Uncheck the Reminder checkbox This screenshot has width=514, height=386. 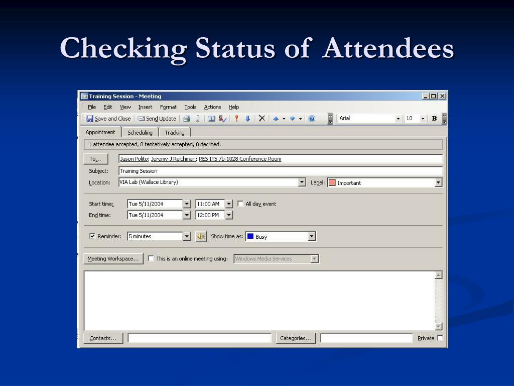(92, 236)
